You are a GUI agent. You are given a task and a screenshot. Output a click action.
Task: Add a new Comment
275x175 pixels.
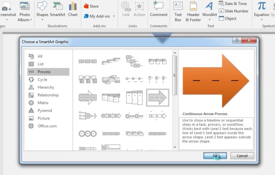(159, 9)
